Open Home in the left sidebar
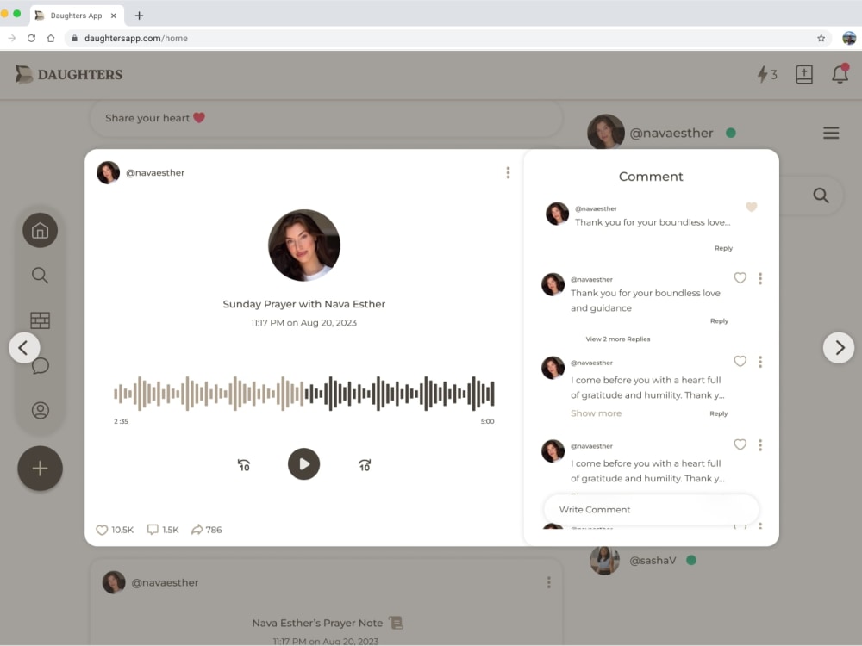 point(41,230)
